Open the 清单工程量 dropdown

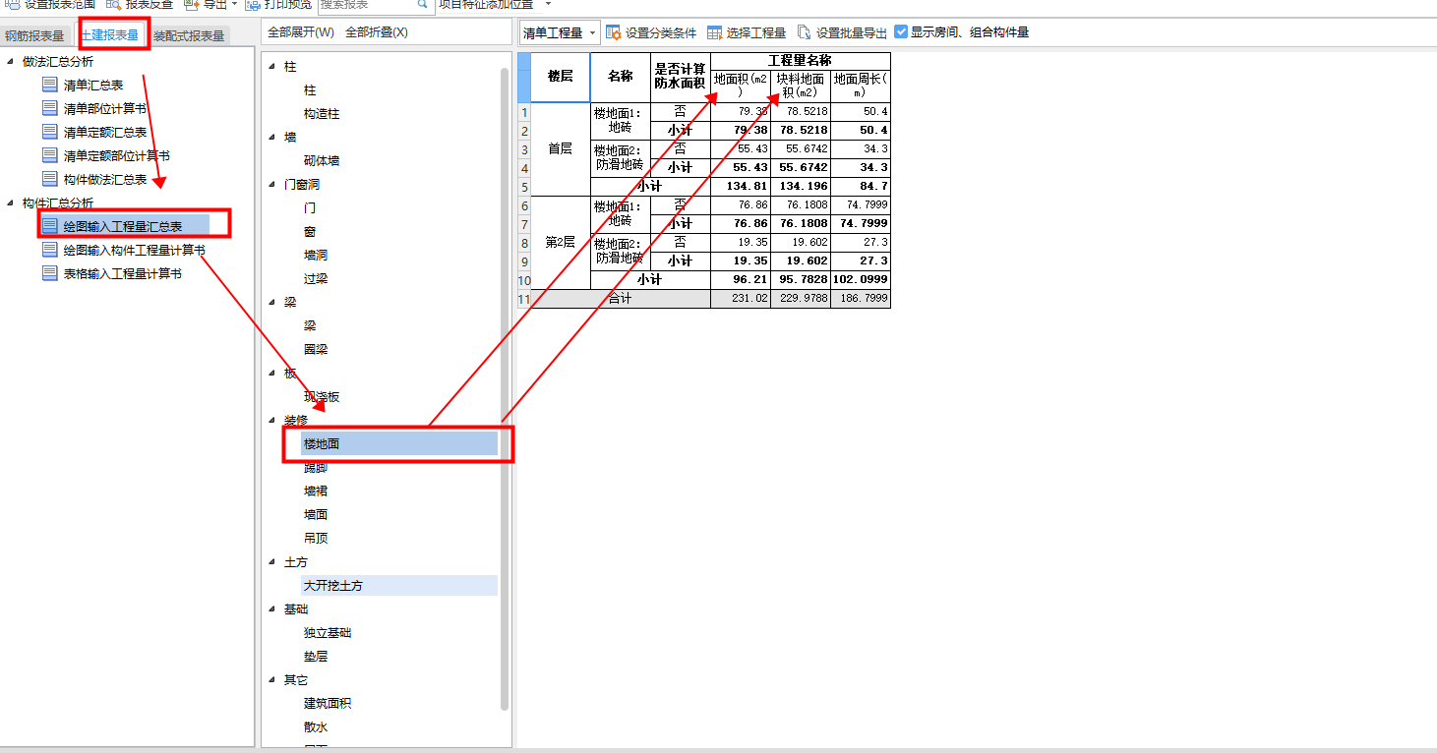[x=560, y=32]
